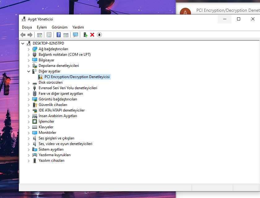This screenshot has width=260, height=198.
Task: Click the warning icon beside PCI Encryption/Decryption
Action: tap(41, 77)
